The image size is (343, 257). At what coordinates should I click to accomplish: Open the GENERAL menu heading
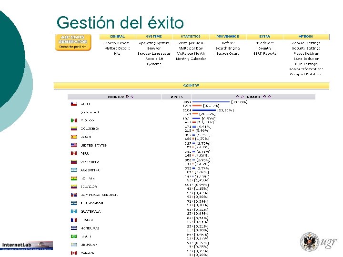coord(117,37)
